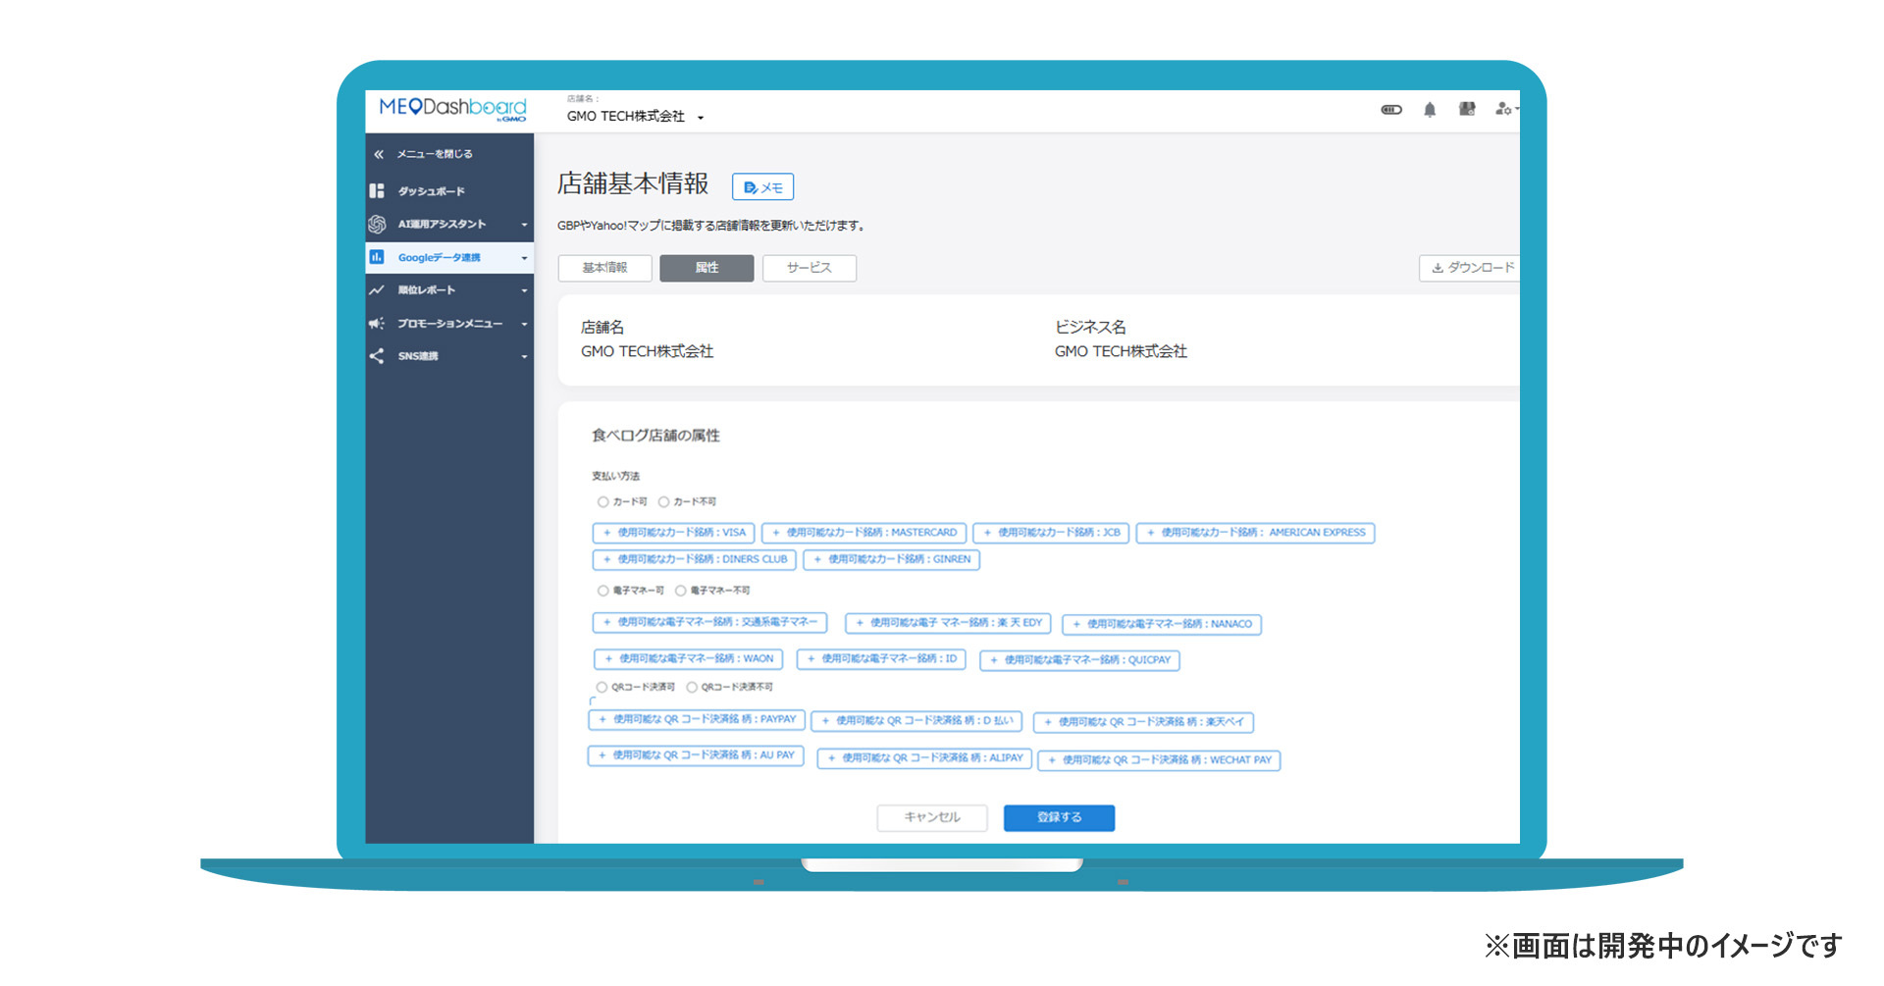Screen dimensions: 1884x986
Task: Switch to the 基本情報 tab
Action: (604, 268)
